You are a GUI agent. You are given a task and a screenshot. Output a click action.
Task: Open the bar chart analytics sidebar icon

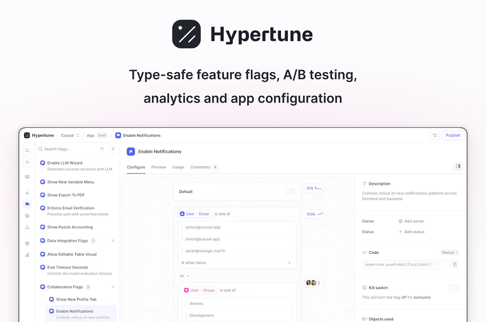click(27, 255)
